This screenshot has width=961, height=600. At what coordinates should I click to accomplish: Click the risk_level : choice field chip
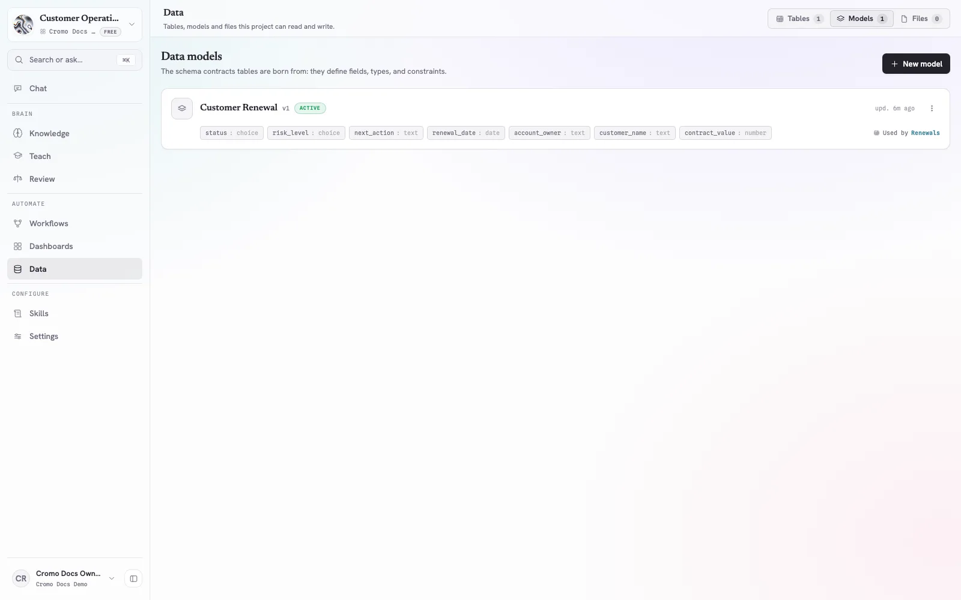pos(306,133)
